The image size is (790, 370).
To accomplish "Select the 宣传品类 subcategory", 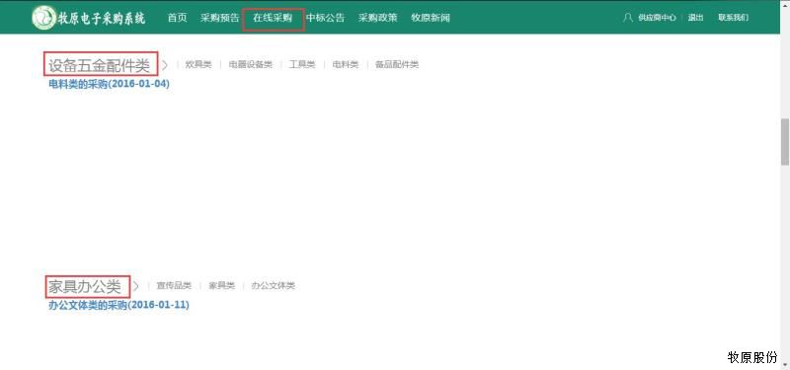I will coord(174,286).
